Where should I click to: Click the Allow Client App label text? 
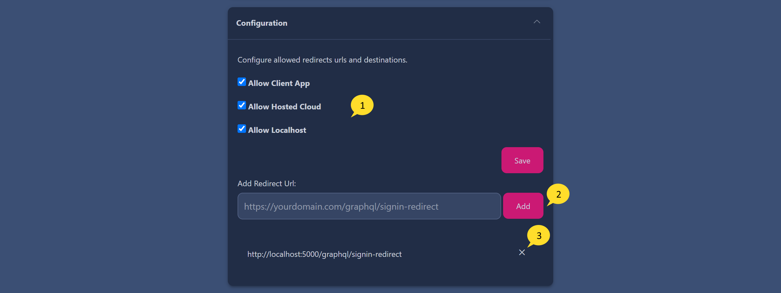(279, 83)
